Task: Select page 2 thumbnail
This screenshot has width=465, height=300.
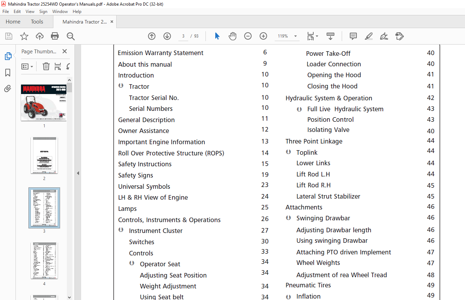Action: click(44, 155)
